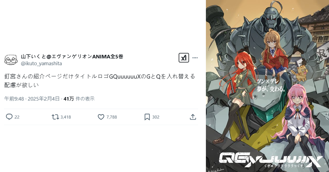Open the attached anime poster image
329x172 pixels.
pos(267,86)
